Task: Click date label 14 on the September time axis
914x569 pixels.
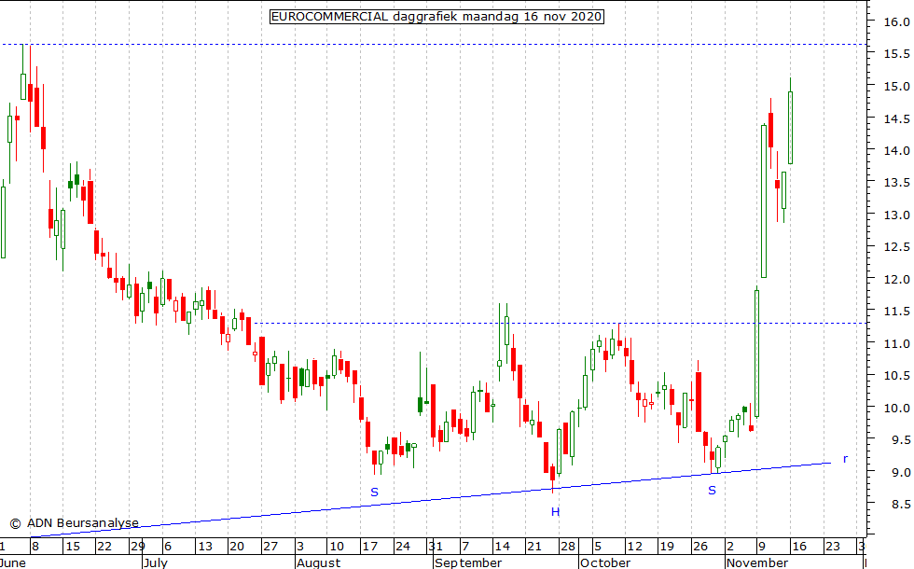Action: [x=502, y=547]
